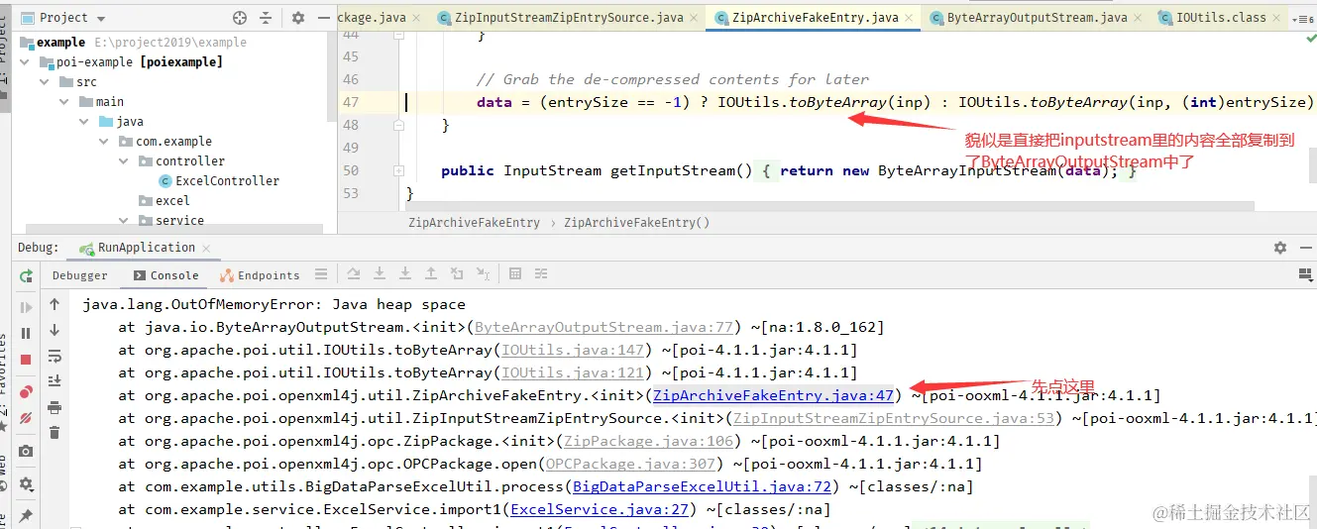Evaluate expression
Image resolution: width=1317 pixels, height=529 pixels.
[x=515, y=274]
